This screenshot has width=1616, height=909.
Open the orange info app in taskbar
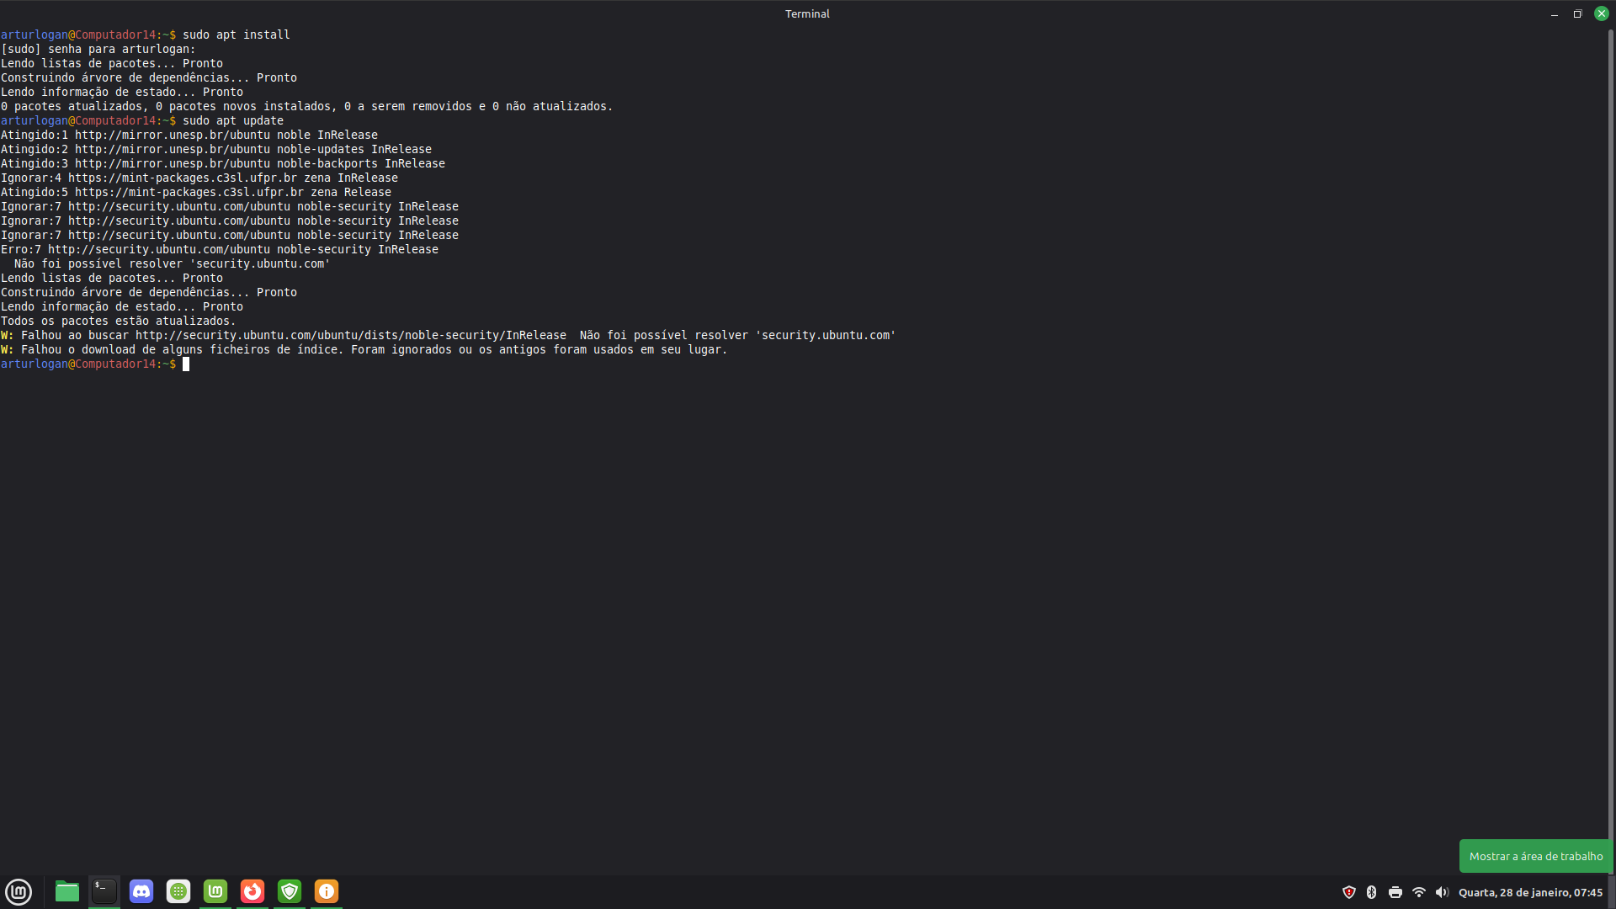click(x=327, y=891)
